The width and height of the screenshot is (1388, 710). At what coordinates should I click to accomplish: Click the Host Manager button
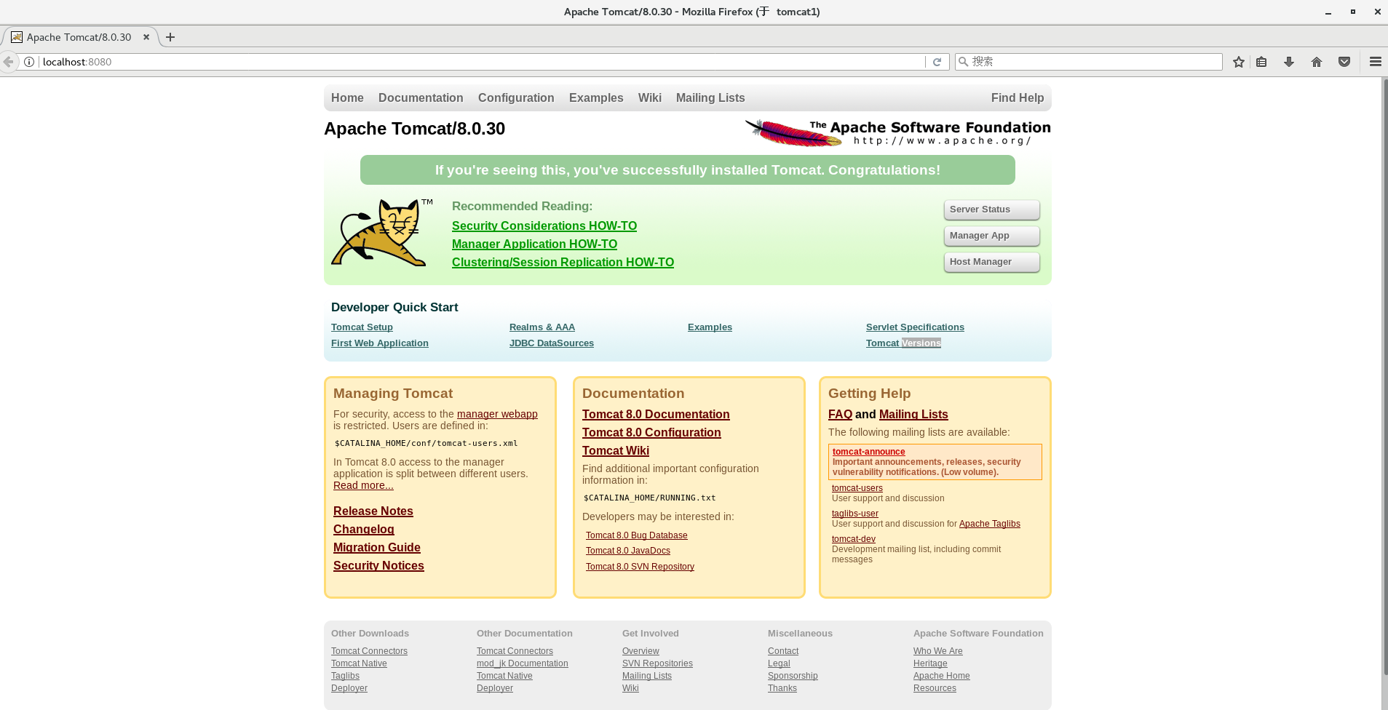point(991,262)
